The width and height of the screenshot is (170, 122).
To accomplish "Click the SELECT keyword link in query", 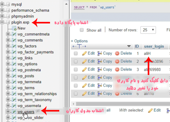I will [79, 7].
